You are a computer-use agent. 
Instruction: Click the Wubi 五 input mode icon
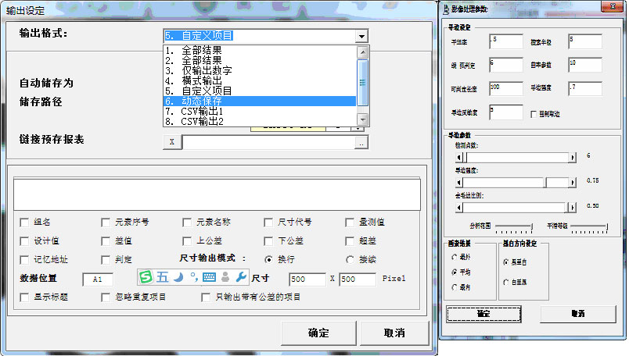click(x=162, y=277)
